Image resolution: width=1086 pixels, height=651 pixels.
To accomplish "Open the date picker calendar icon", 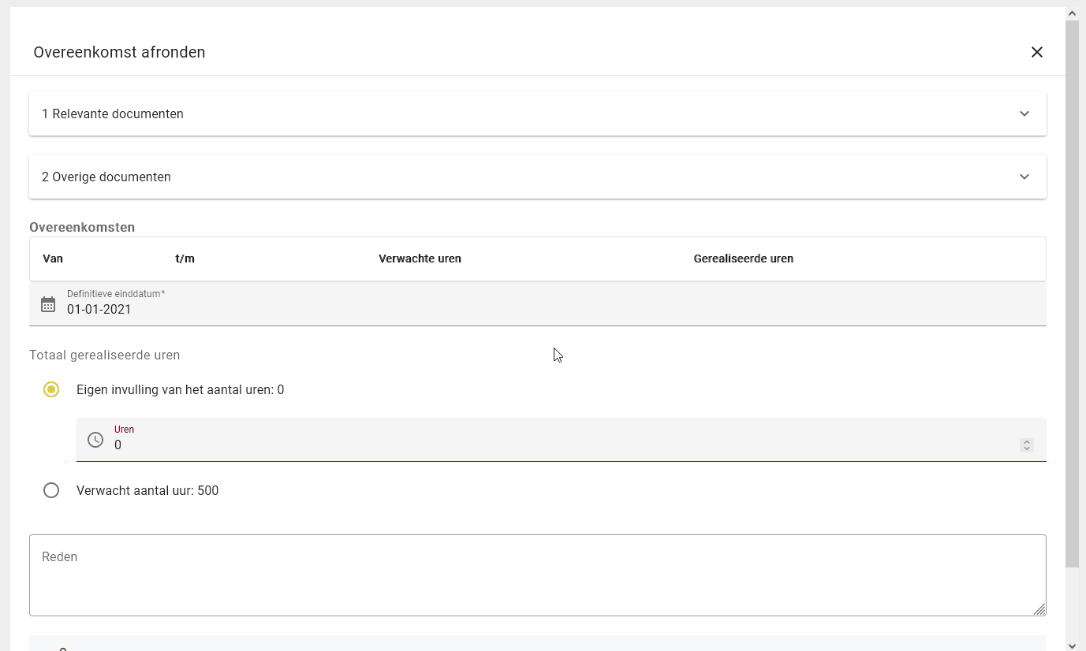I will 48,303.
